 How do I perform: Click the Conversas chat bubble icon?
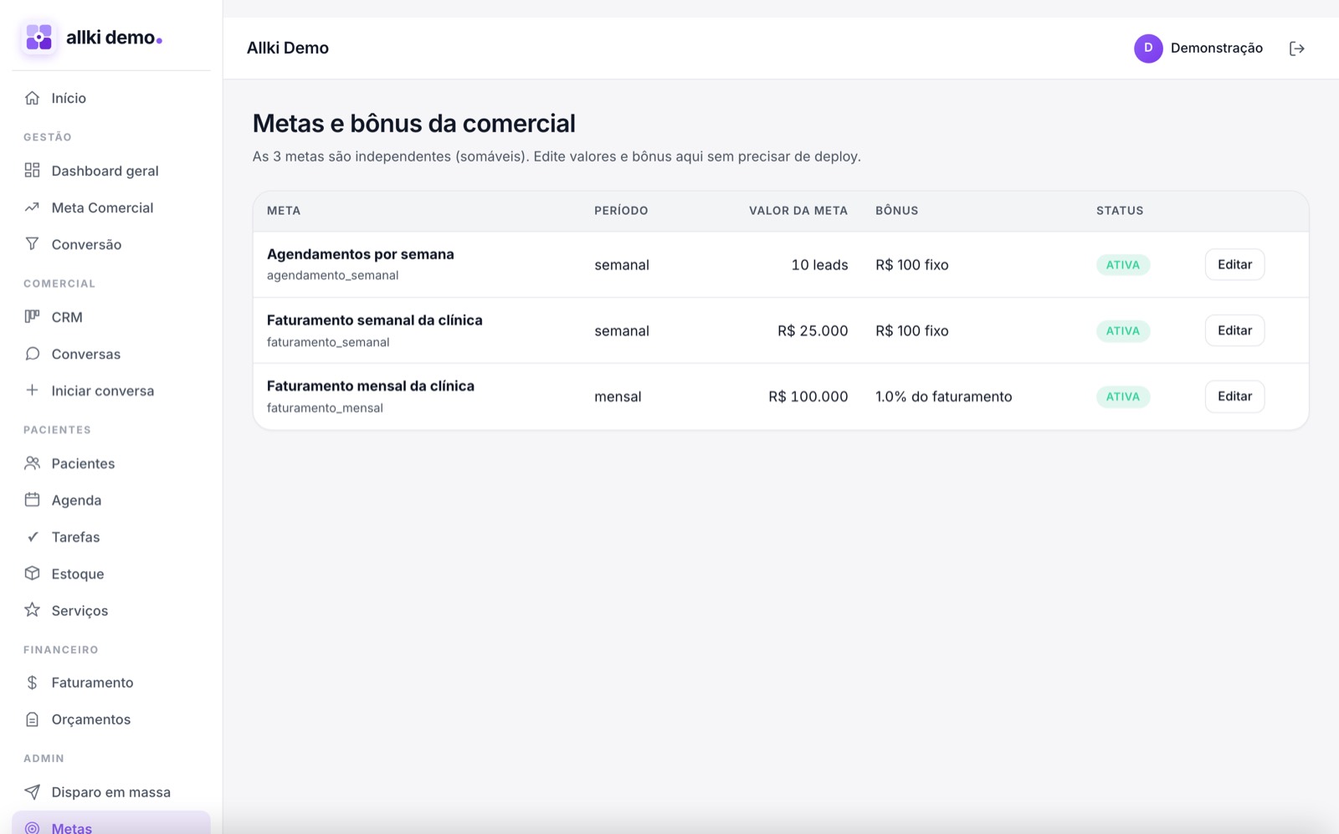coord(32,354)
